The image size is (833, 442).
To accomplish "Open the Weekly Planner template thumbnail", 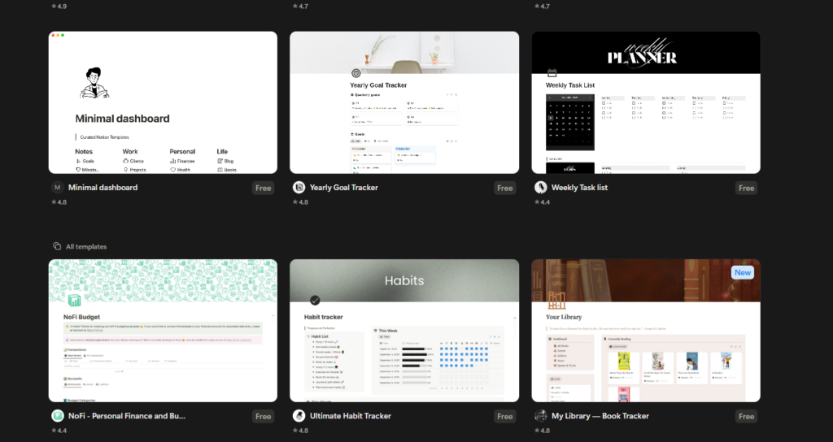I will (646, 102).
